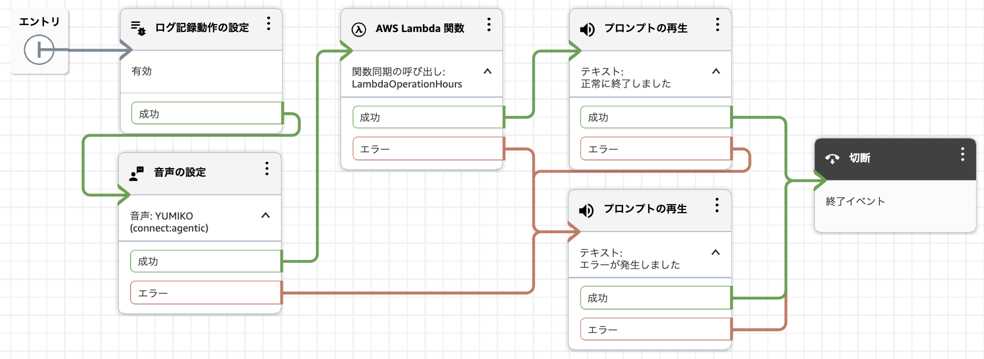Viewport: 984px width, 359px height.
Task: Click speaker icon on エラーが発生しました prompt block
Action: click(586, 210)
